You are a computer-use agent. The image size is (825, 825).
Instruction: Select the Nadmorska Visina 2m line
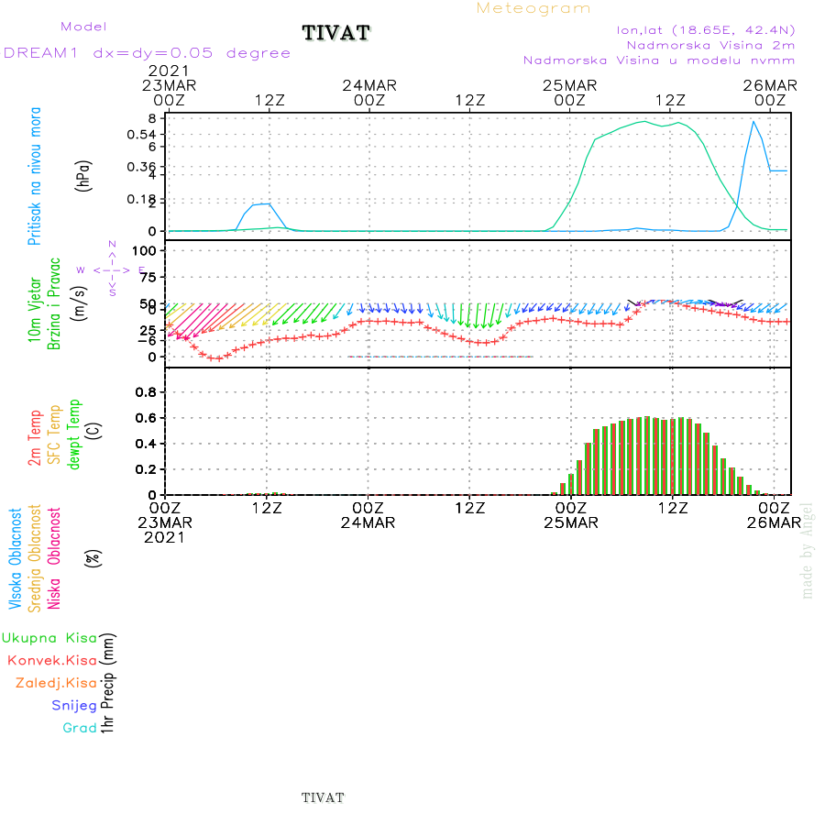point(710,45)
